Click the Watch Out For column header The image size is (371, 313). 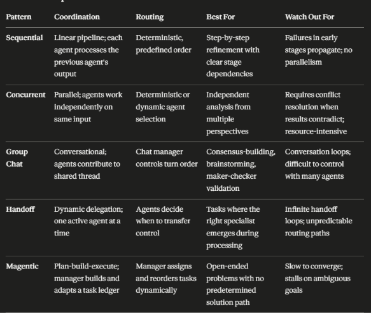tap(309, 17)
